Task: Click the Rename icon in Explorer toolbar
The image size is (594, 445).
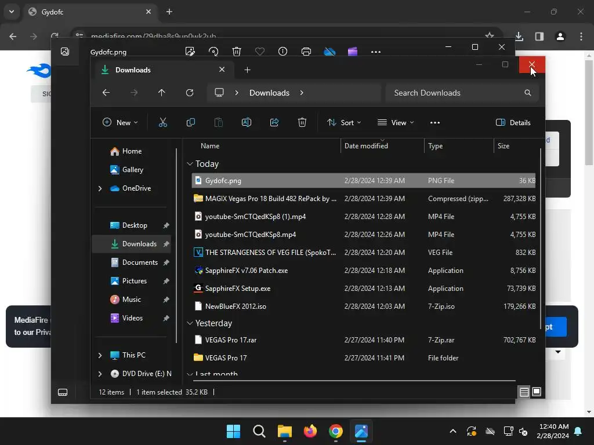Action: coord(246,122)
